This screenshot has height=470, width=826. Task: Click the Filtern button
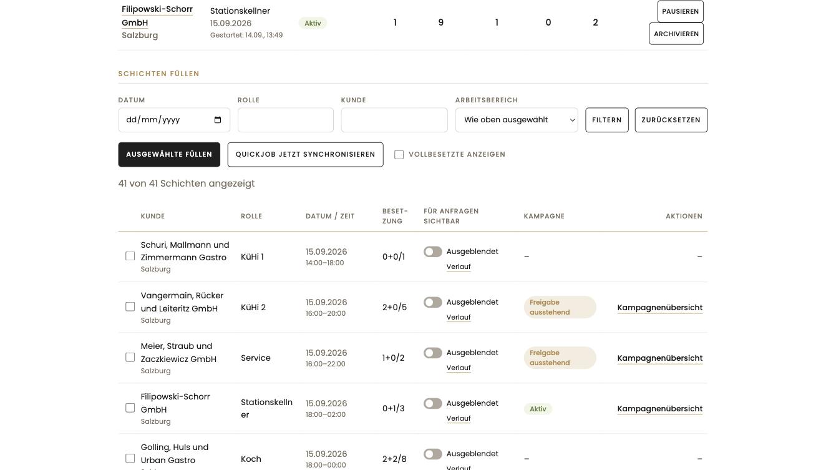pos(607,120)
